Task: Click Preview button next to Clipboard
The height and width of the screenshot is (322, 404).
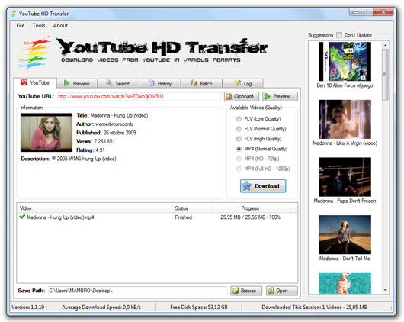Action: 280,96
